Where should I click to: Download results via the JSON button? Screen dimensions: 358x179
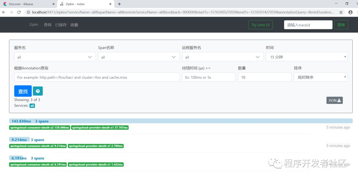334,100
